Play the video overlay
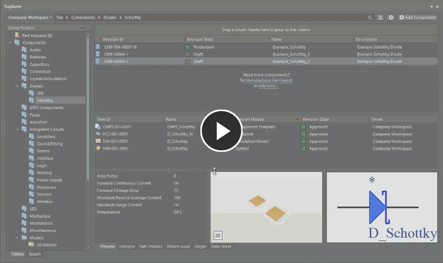The width and height of the screenshot is (443, 263). [221, 131]
